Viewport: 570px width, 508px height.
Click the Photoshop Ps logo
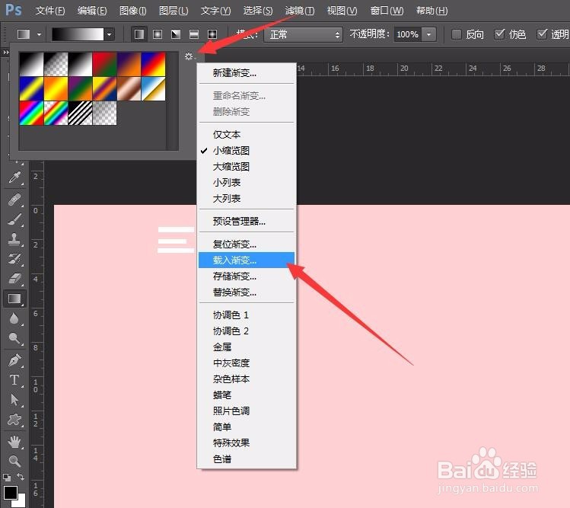[14, 10]
